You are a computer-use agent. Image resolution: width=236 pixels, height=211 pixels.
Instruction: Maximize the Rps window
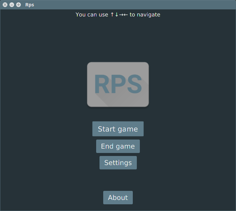18,5
